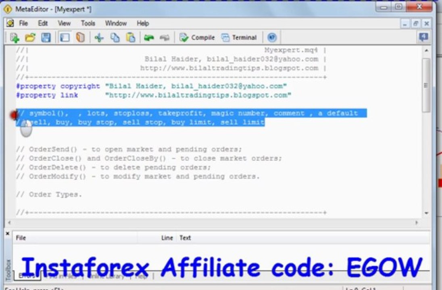Compile the expert with Compile button
Screen dimensions: 442x290
pyautogui.click(x=197, y=37)
